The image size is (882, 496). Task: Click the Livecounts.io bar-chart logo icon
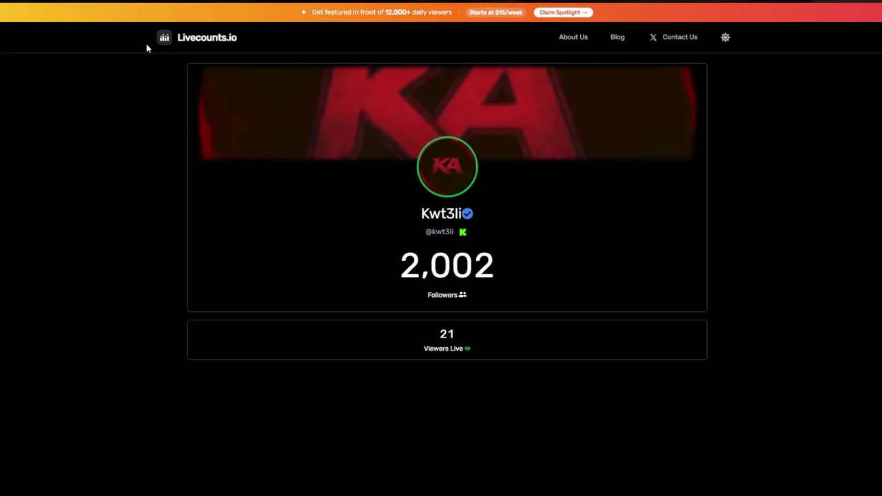164,37
